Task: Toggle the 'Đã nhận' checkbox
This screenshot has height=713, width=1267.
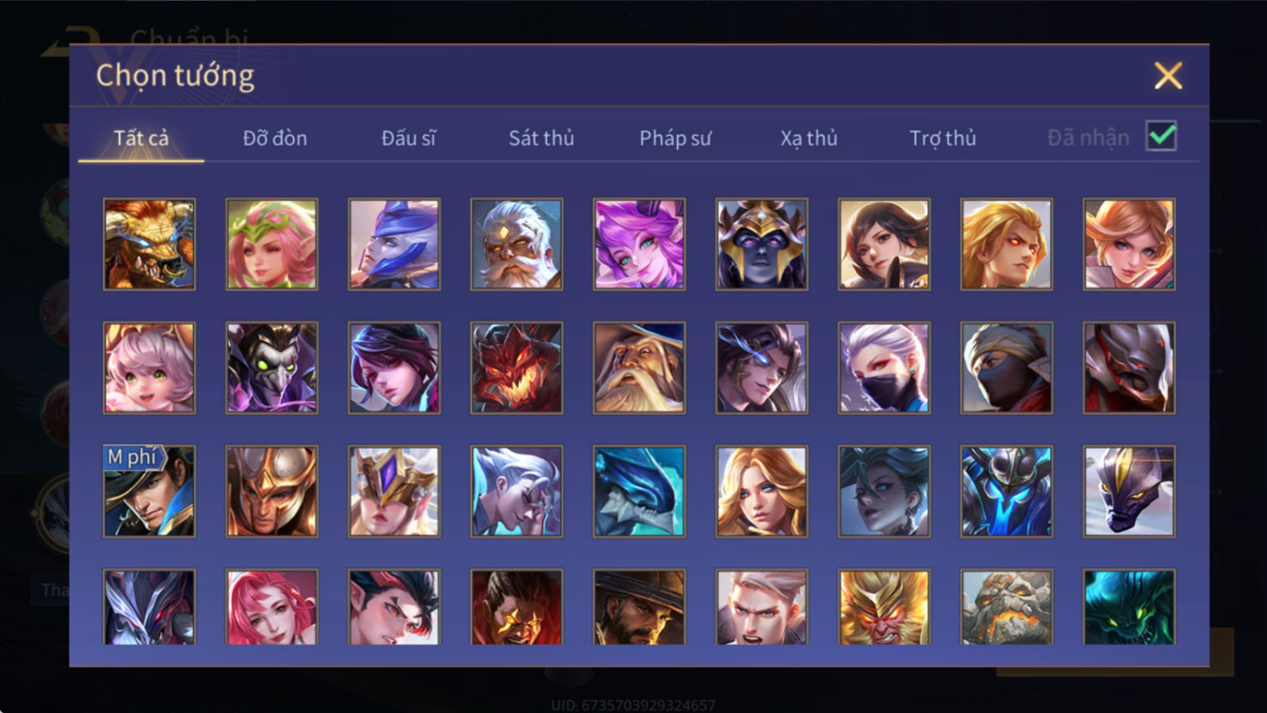Action: click(1162, 136)
